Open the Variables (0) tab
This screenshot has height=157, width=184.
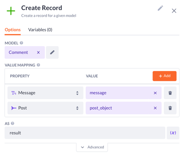point(40,30)
